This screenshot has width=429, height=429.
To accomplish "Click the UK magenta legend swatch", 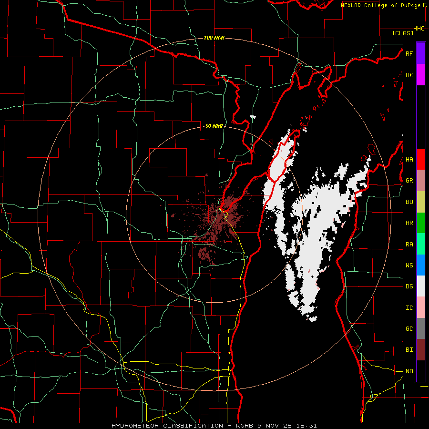I will coord(421,75).
